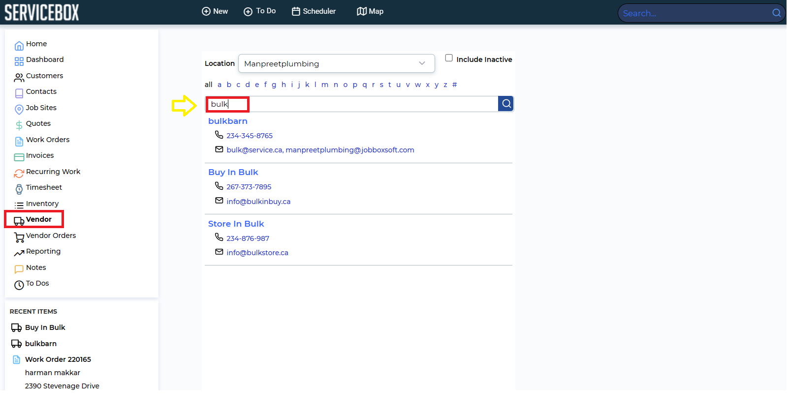
Task: Click the truck icon beside recent Buy In Bulk
Action: pos(16,327)
